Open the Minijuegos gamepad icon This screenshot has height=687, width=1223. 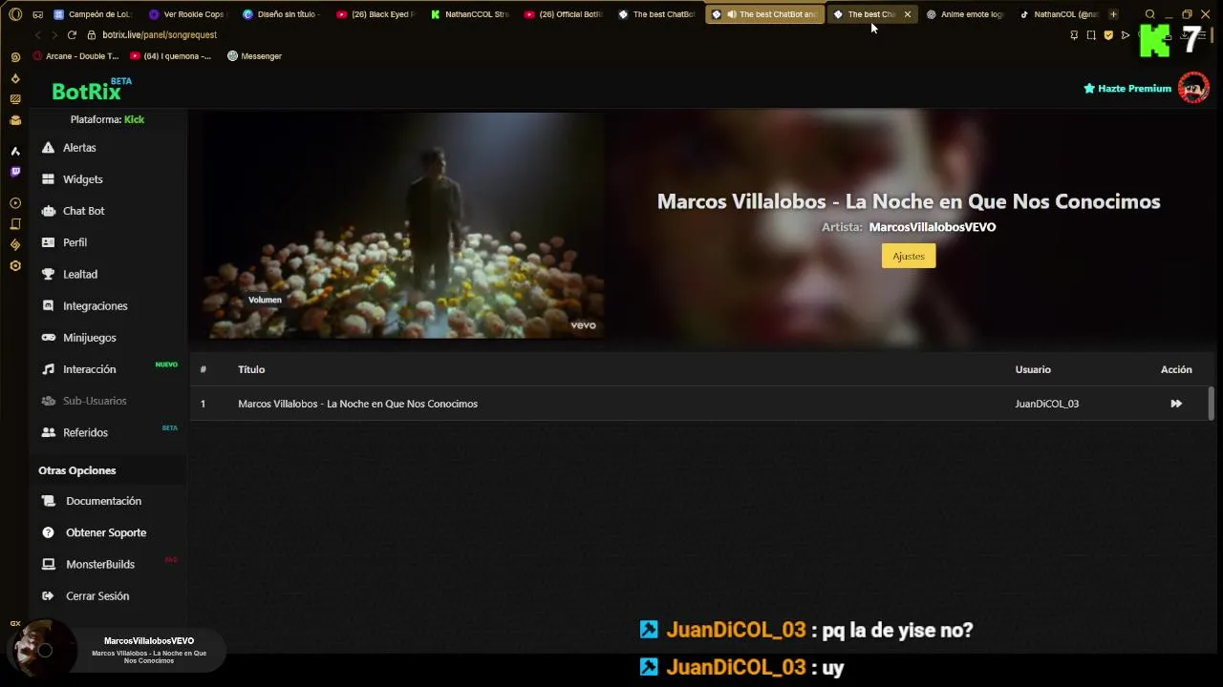pos(48,338)
